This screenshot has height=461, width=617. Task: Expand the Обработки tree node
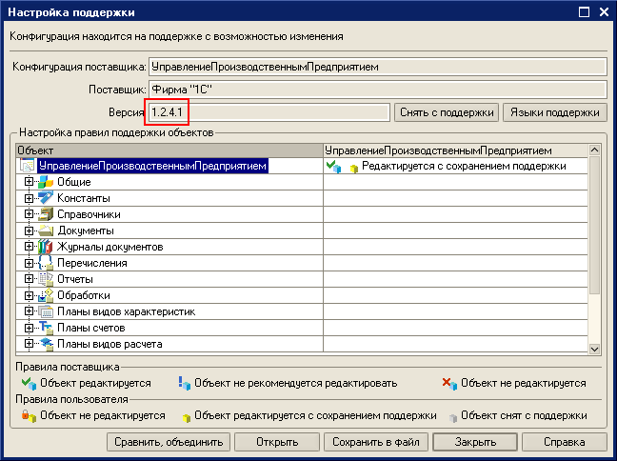pyautogui.click(x=29, y=295)
